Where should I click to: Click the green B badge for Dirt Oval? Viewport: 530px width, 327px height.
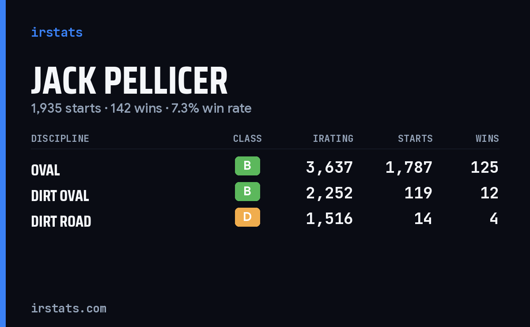click(x=247, y=191)
